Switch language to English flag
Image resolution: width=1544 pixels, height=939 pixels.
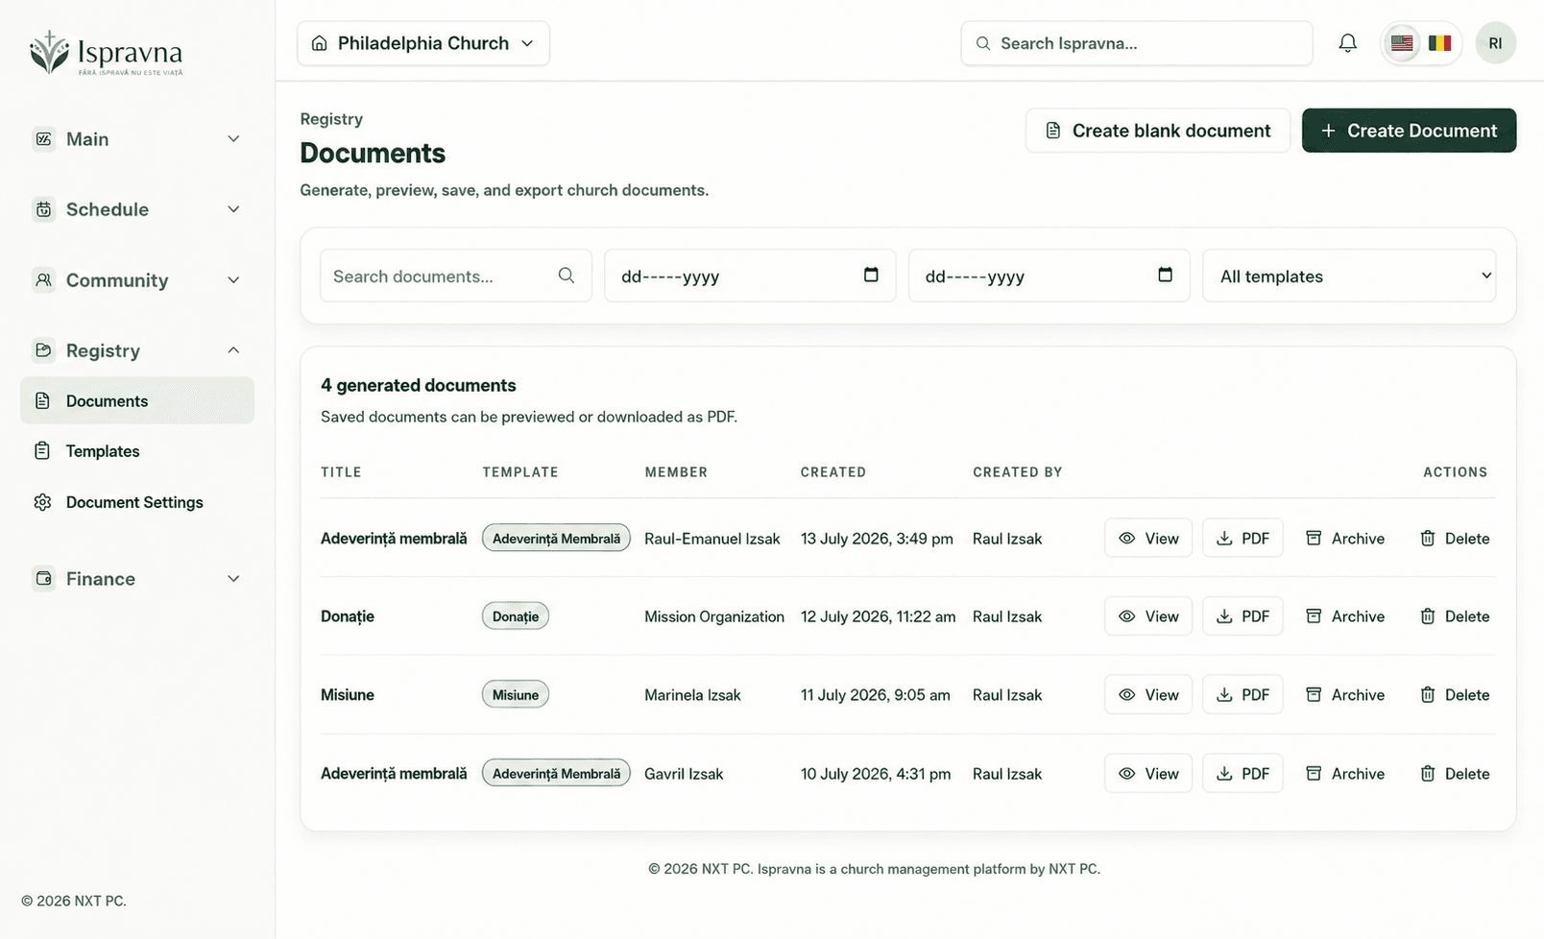tap(1402, 43)
